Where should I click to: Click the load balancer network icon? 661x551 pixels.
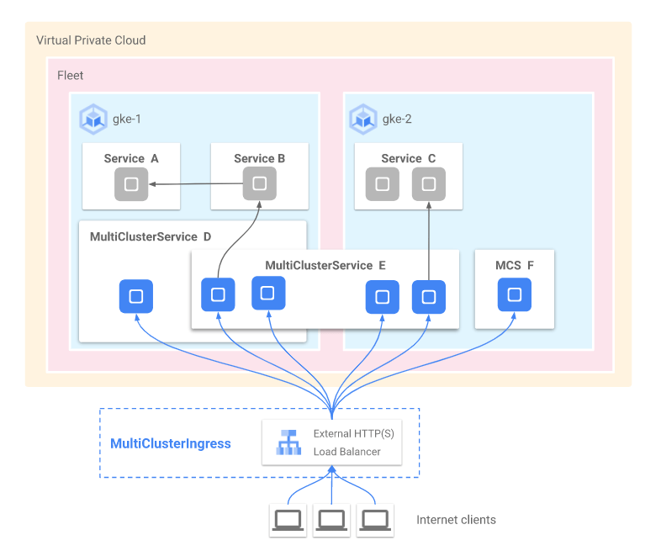pos(288,442)
